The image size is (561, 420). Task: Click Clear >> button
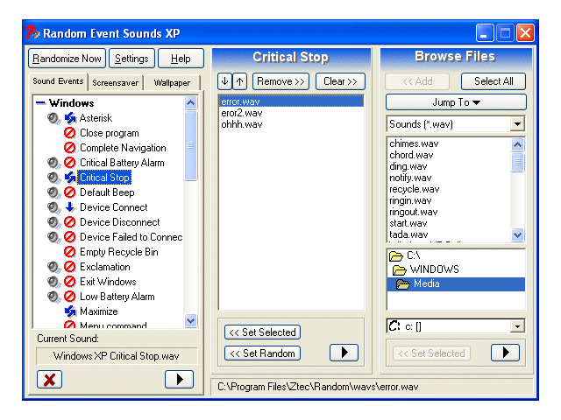340,81
